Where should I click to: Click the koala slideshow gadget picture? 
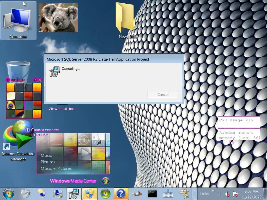click(x=58, y=18)
